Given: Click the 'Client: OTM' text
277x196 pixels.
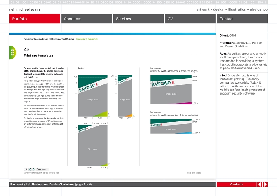Looking at the screenshot, I should click(x=228, y=35).
